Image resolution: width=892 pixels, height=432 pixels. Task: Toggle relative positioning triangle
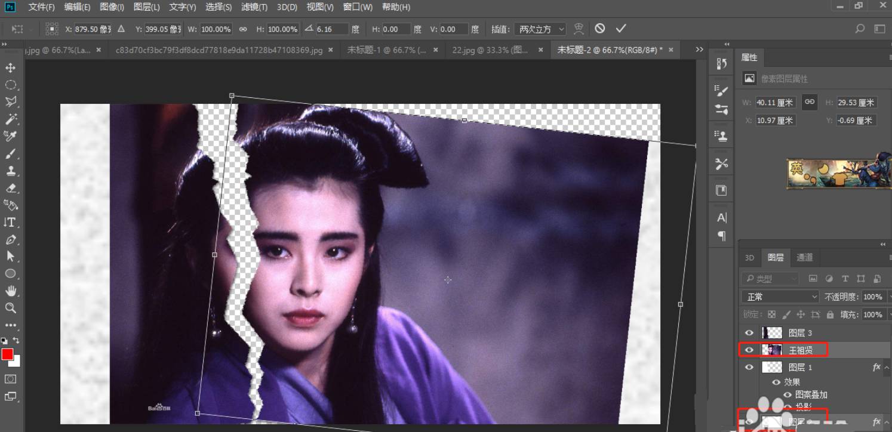[121, 29]
